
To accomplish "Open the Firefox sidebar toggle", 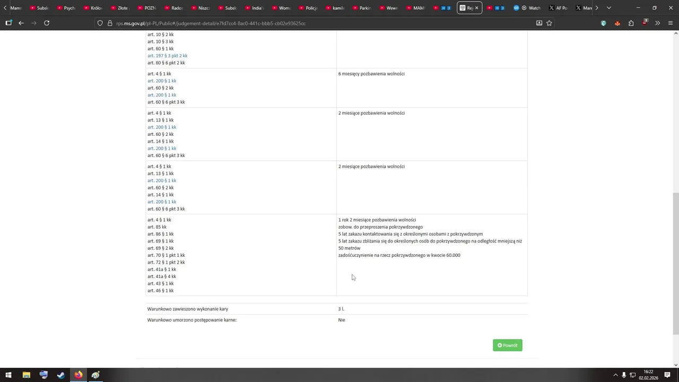I will coord(8,23).
